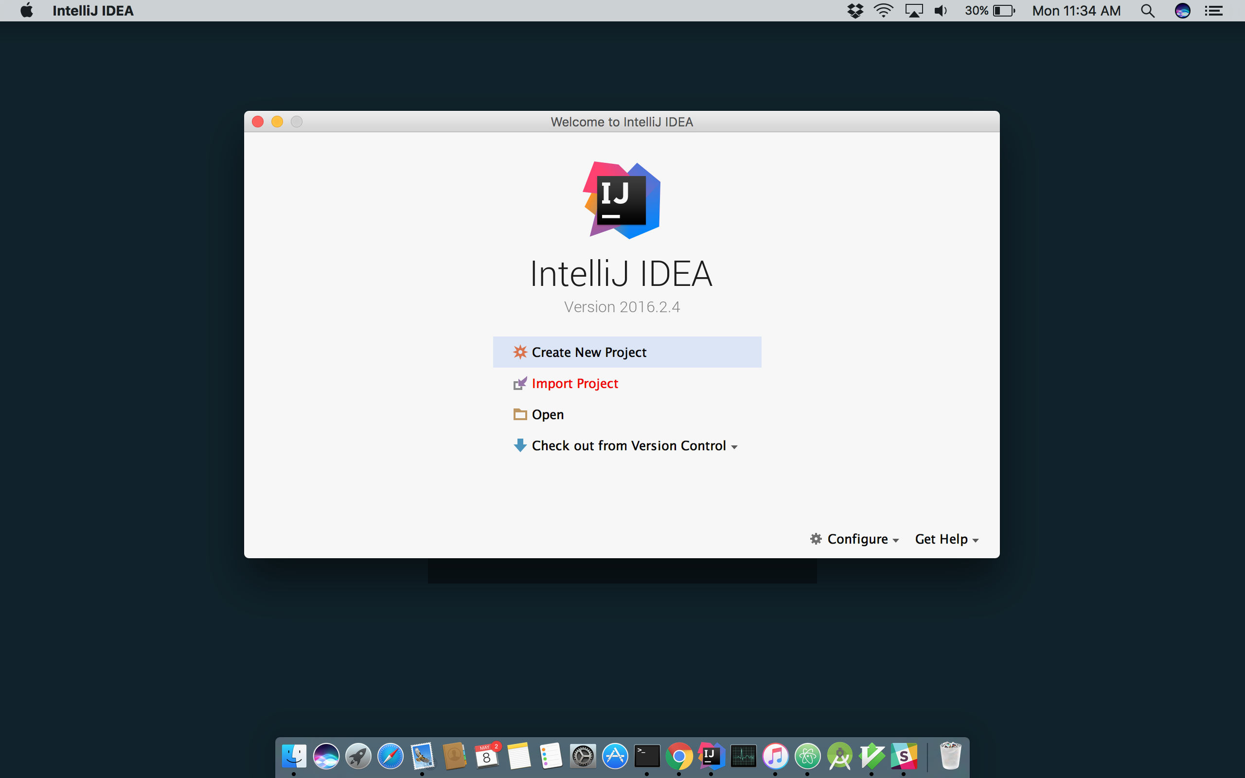Image resolution: width=1245 pixels, height=778 pixels.
Task: Close the Welcome to IntelliJ IDEA window
Action: [258, 122]
